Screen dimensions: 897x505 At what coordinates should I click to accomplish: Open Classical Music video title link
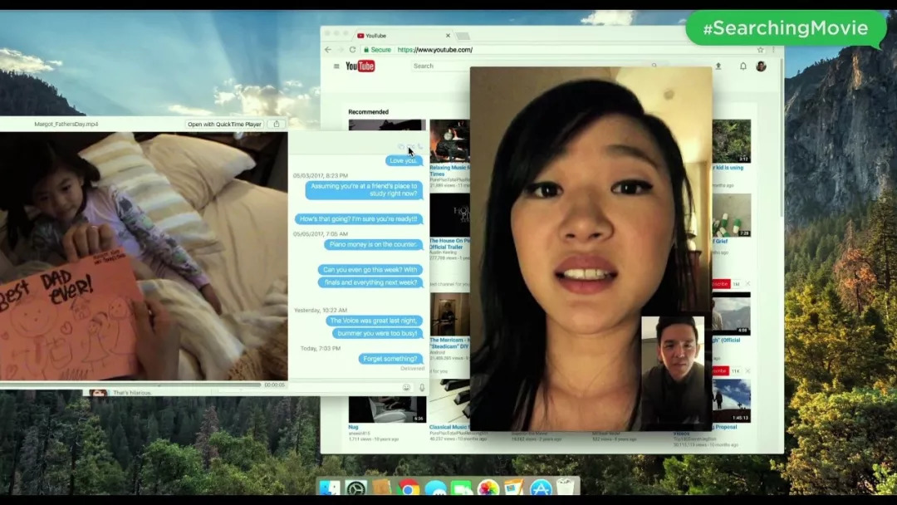tap(449, 427)
